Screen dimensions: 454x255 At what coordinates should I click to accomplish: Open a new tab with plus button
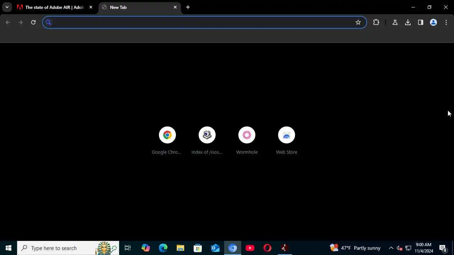pos(188,7)
